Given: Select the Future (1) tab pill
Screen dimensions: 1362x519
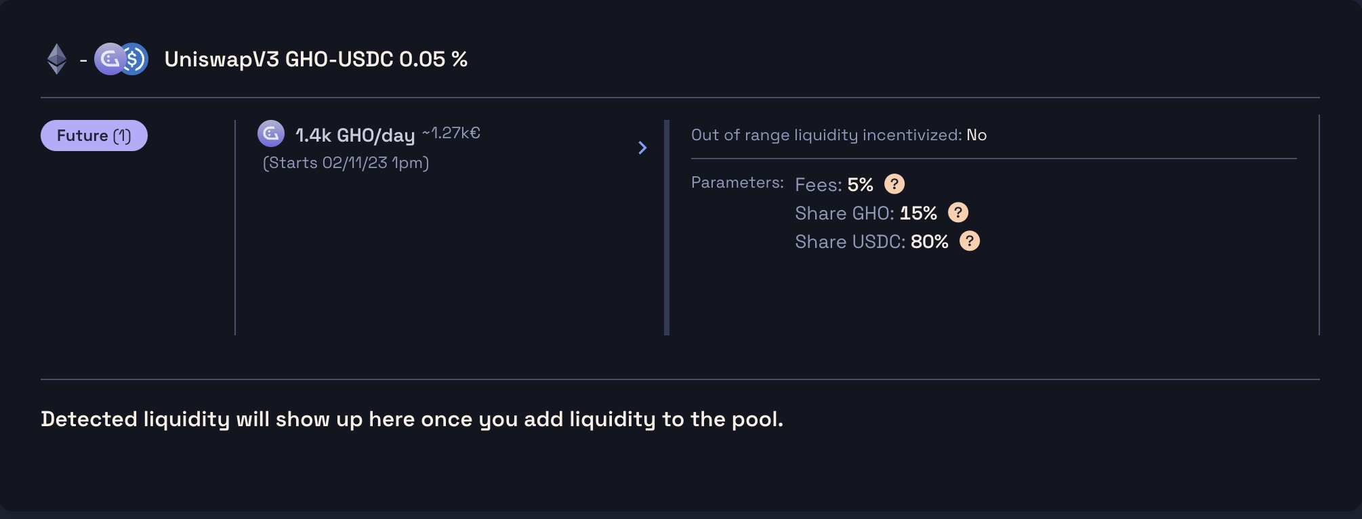Looking at the screenshot, I should [x=94, y=136].
